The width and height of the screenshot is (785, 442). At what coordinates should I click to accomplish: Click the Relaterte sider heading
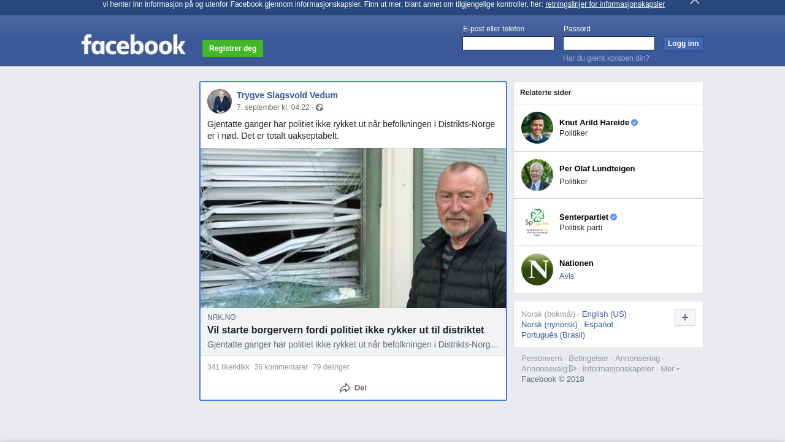coord(546,93)
